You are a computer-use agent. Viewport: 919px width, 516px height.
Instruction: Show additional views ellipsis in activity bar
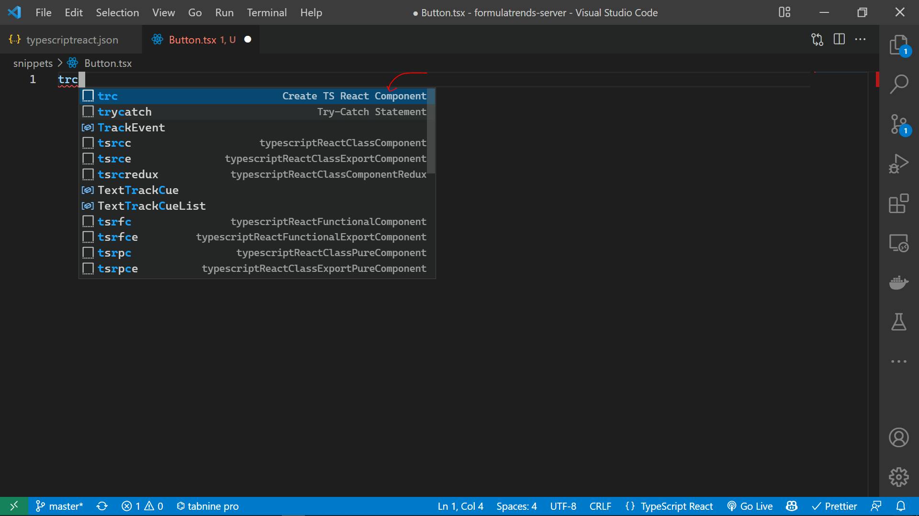[899, 362]
